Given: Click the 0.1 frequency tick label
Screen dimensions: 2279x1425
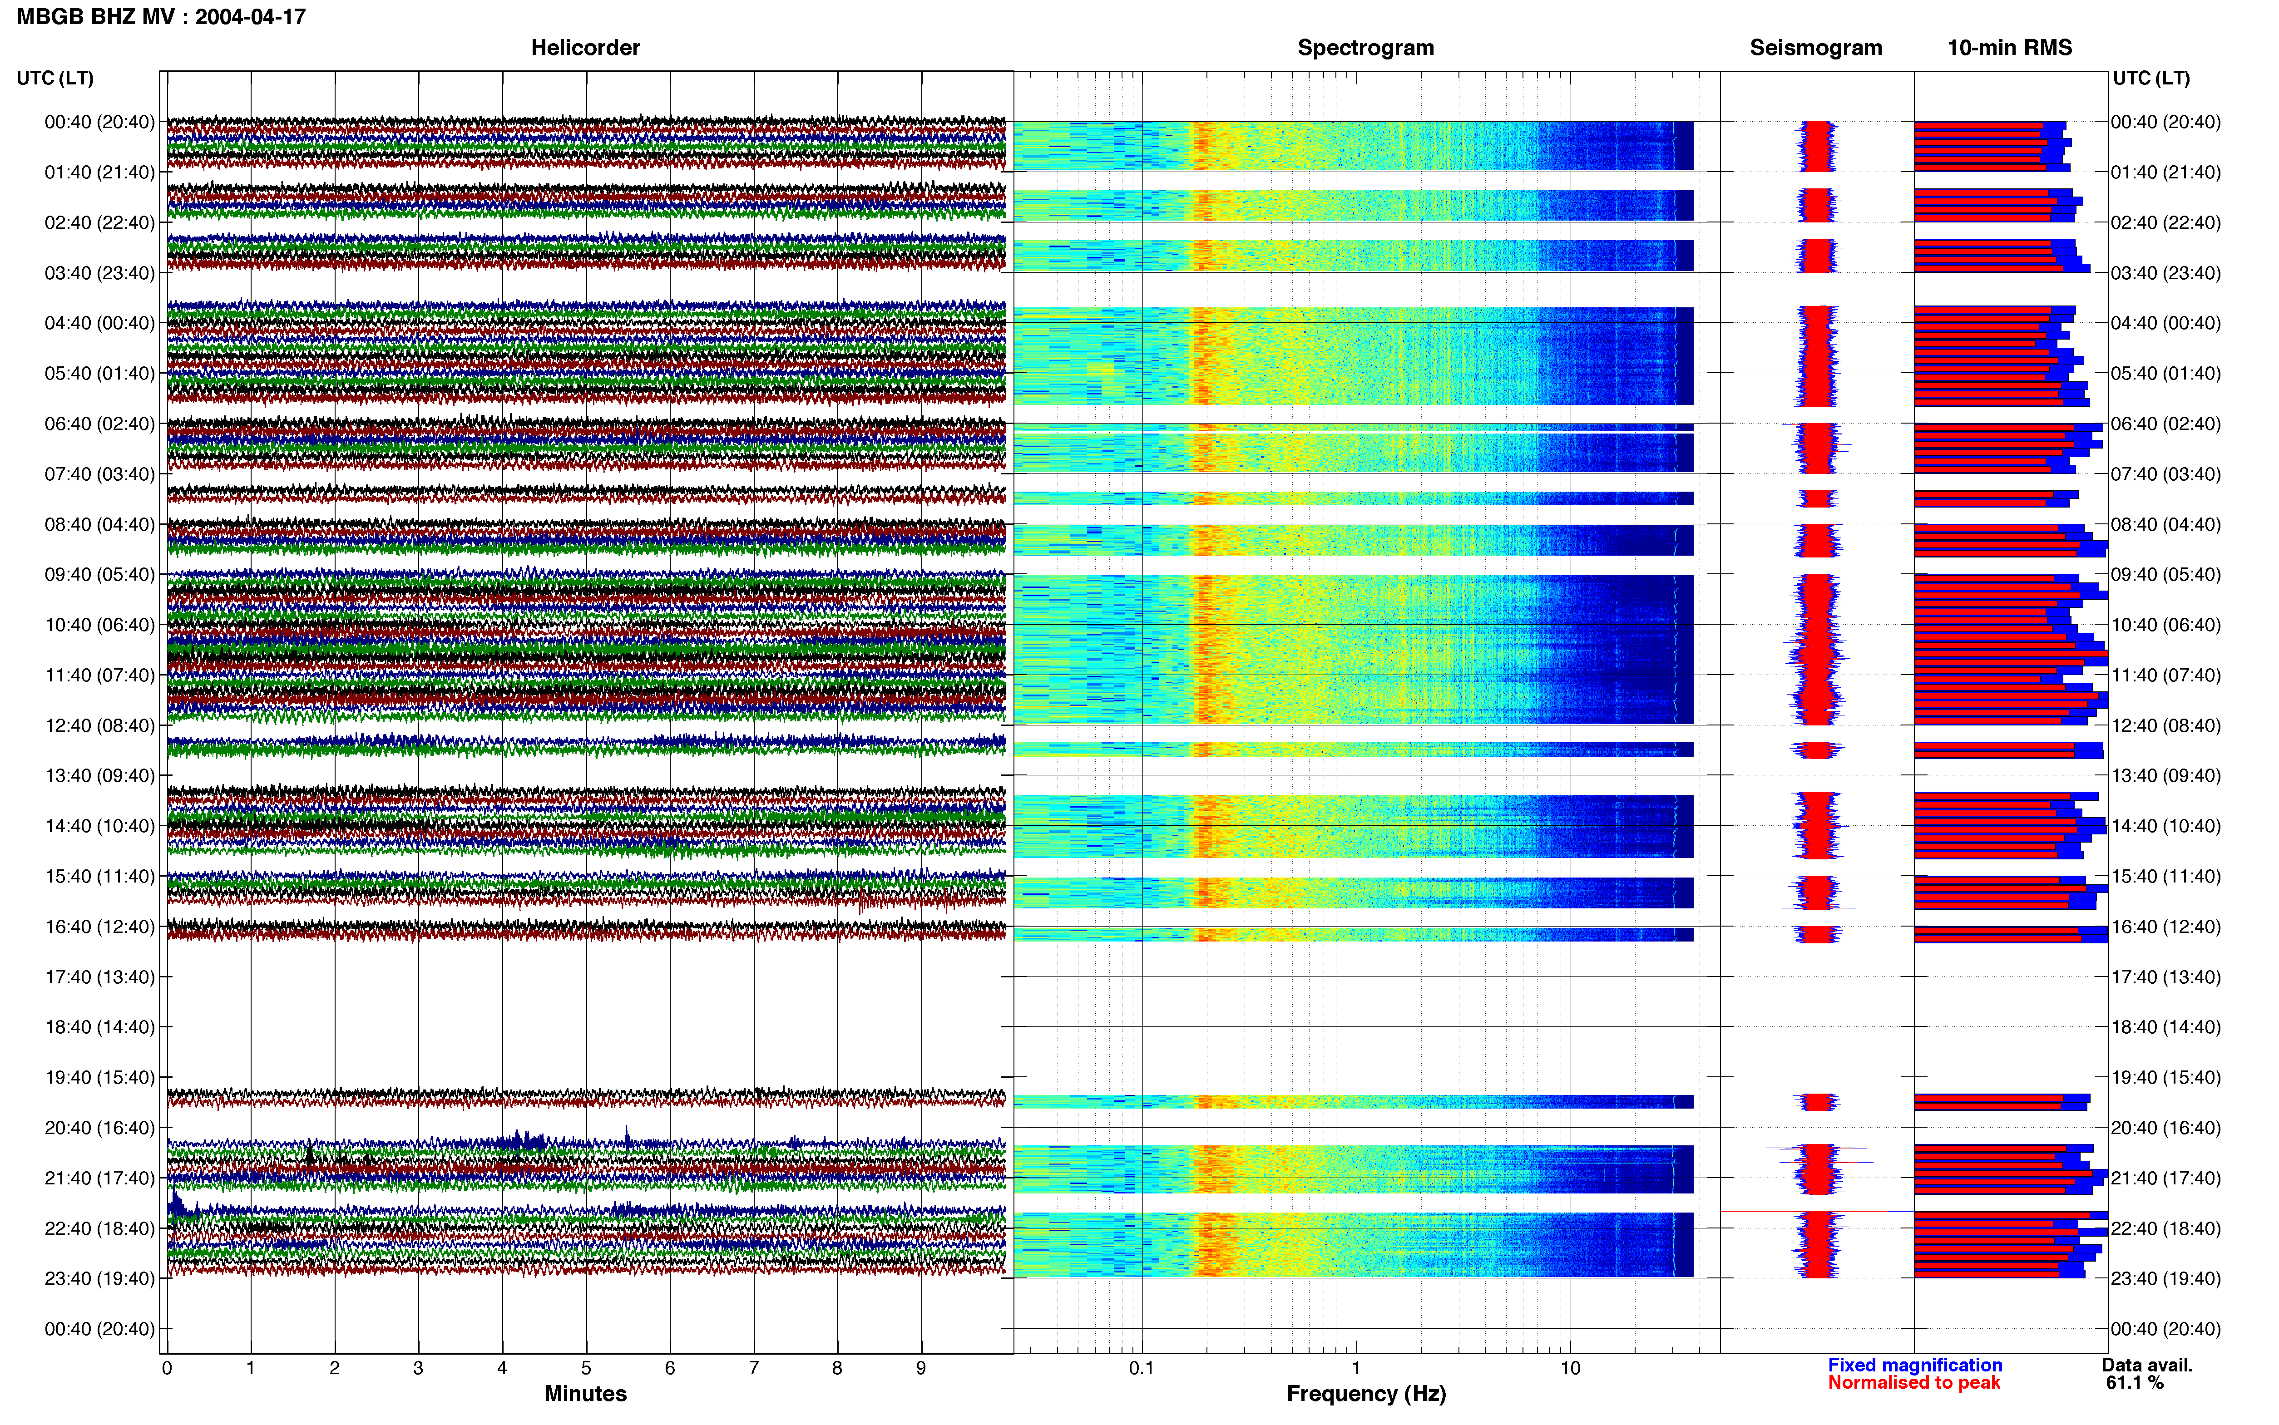Looking at the screenshot, I should 1142,1367.
